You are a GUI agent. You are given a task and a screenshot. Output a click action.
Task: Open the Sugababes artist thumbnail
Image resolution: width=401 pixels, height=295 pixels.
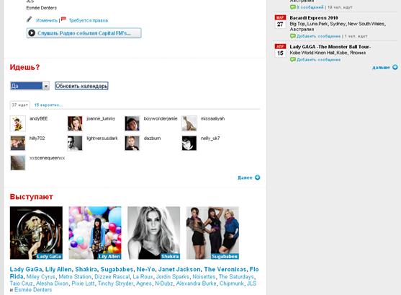(212, 233)
